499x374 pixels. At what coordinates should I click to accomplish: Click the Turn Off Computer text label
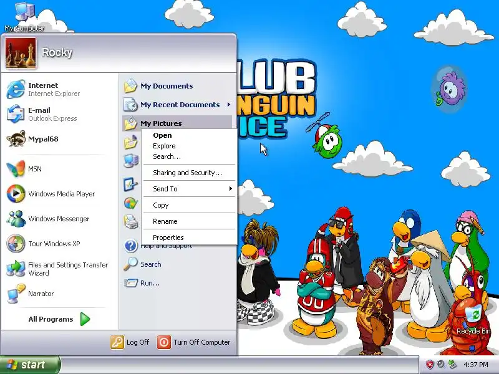[x=201, y=342]
